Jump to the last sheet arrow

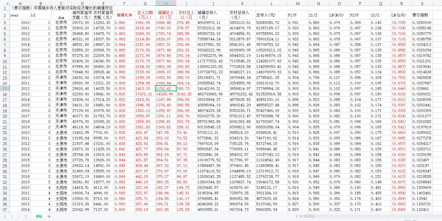pyautogui.click(x=25, y=216)
